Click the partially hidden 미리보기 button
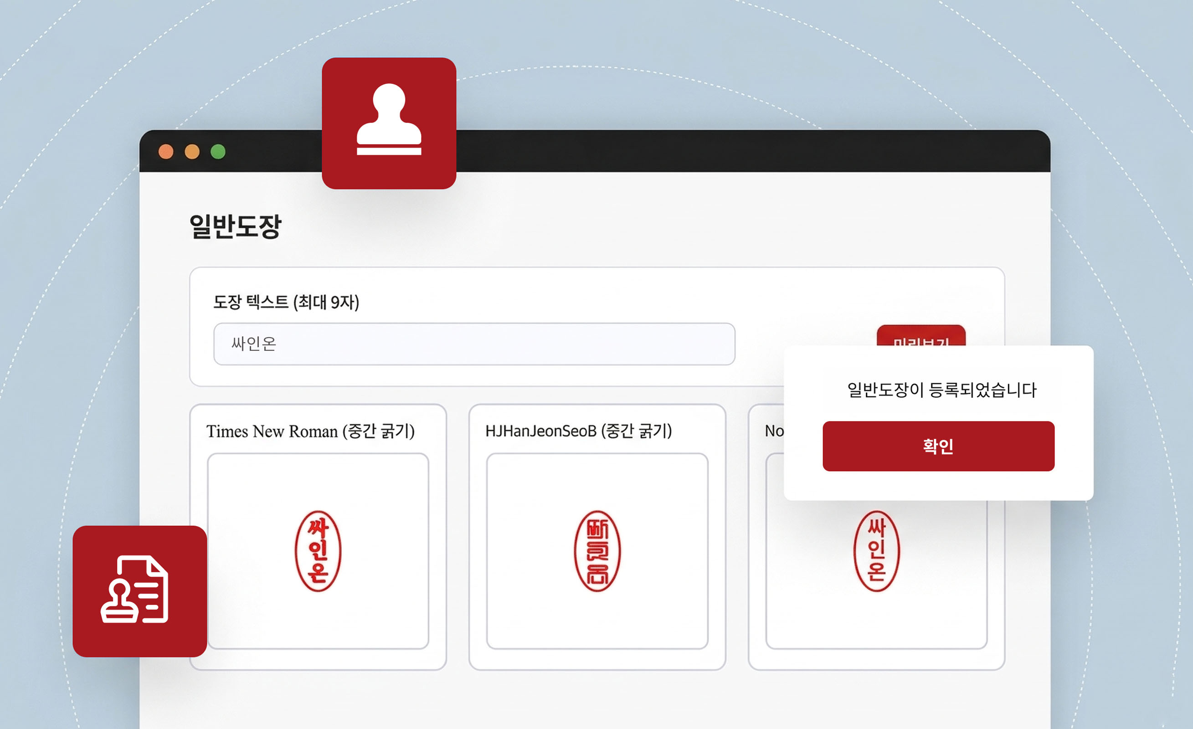 click(x=921, y=335)
